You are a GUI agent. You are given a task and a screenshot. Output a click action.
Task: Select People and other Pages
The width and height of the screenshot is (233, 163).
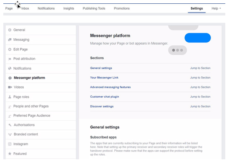[x=41, y=106]
